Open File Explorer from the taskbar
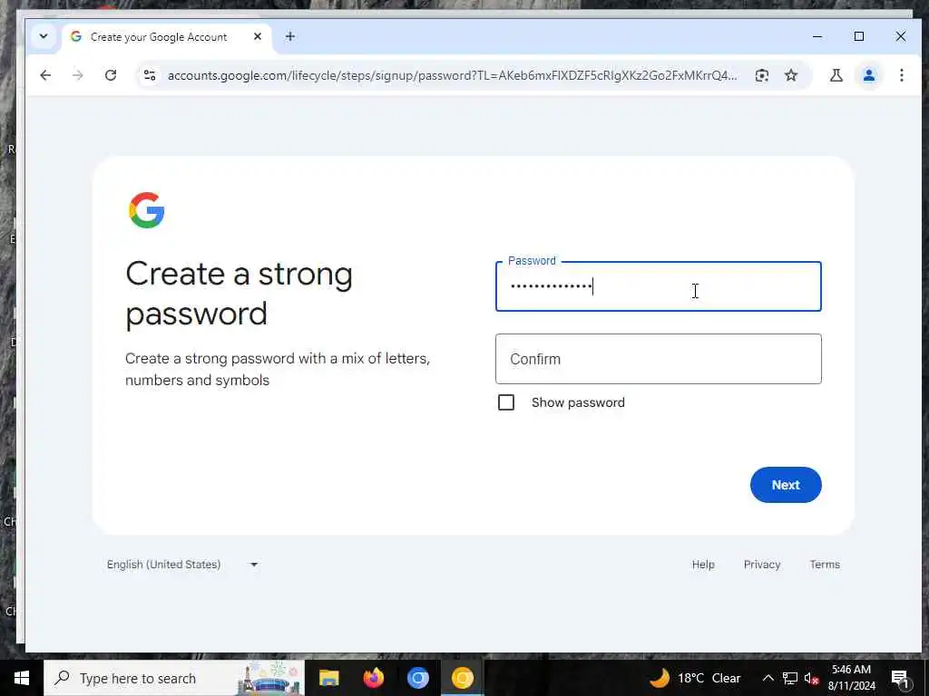This screenshot has height=696, width=929. (328, 678)
